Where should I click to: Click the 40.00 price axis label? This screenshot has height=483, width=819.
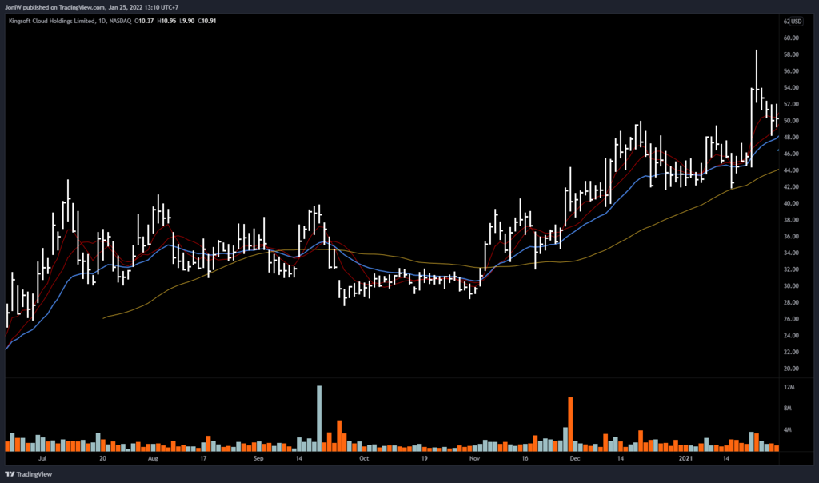click(792, 203)
